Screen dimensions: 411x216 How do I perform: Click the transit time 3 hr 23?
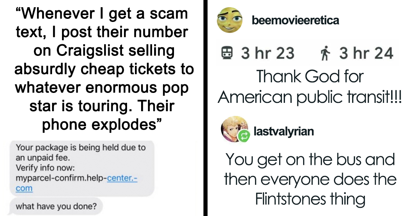point(267,53)
